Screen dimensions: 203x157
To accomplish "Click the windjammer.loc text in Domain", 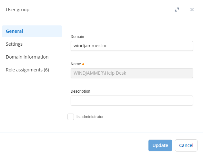I will pyautogui.click(x=90, y=46).
